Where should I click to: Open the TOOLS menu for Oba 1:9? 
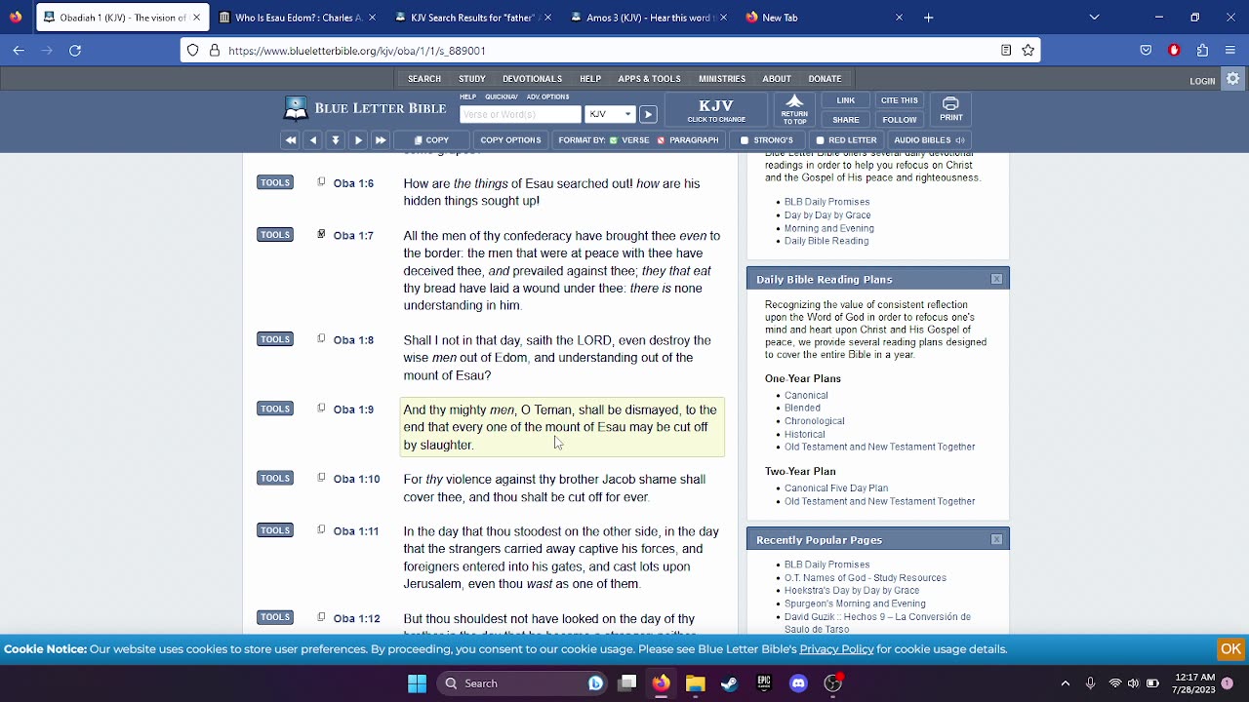click(275, 409)
